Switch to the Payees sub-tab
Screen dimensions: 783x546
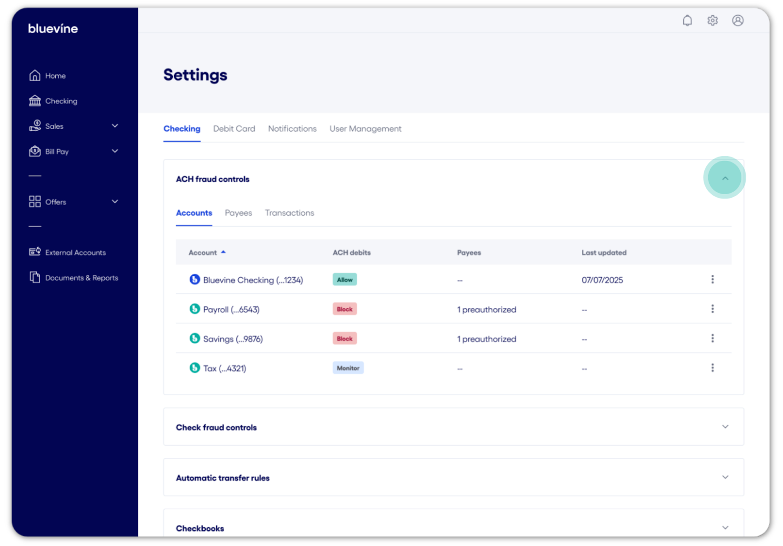click(x=238, y=213)
